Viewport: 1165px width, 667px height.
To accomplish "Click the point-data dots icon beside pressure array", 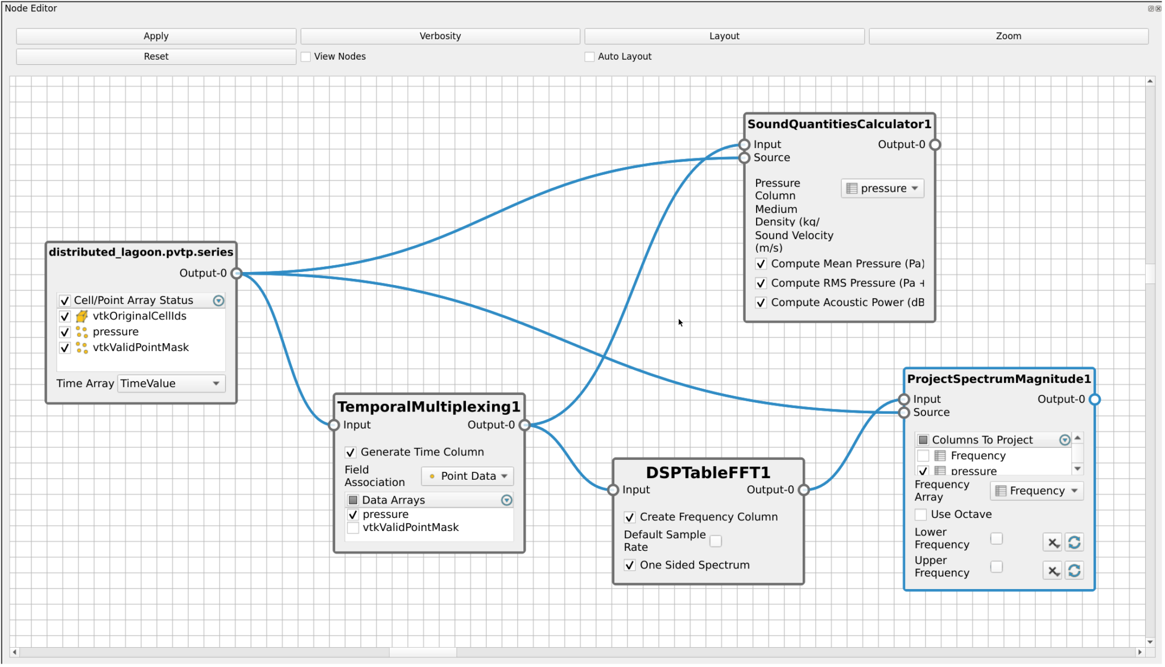I will coord(81,332).
